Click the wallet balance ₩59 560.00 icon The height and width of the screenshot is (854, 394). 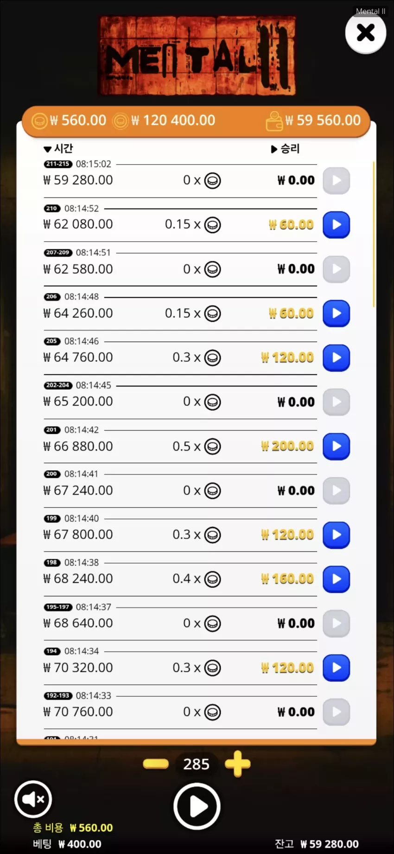tap(274, 121)
